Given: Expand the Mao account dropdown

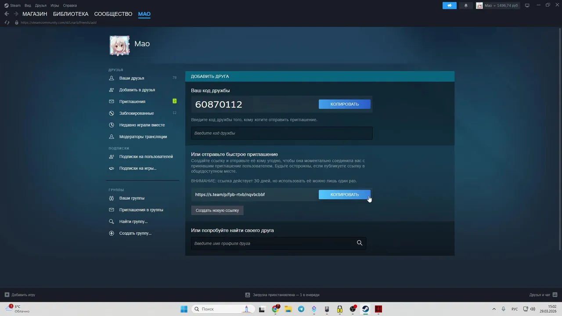Looking at the screenshot, I should pos(497,5).
